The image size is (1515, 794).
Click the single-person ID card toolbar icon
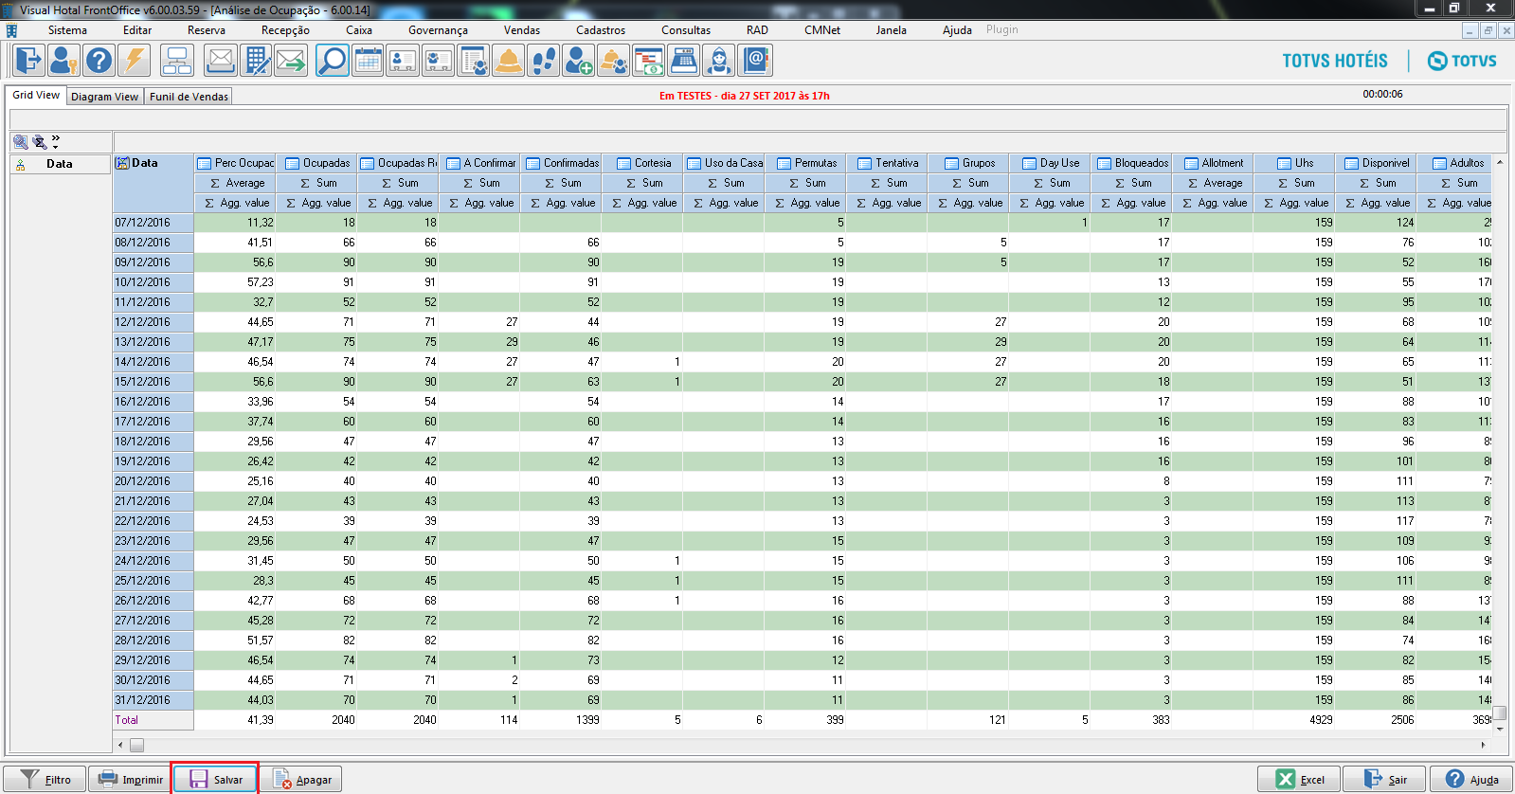click(403, 61)
